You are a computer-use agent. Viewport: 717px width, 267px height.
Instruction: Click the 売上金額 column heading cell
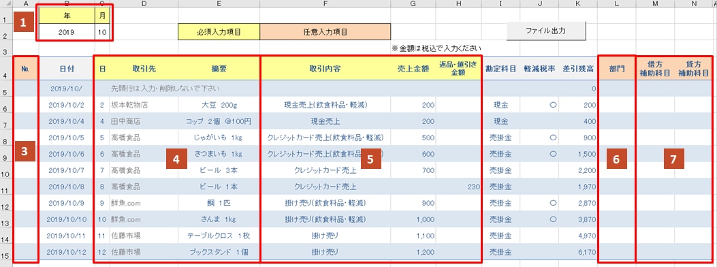click(x=413, y=69)
